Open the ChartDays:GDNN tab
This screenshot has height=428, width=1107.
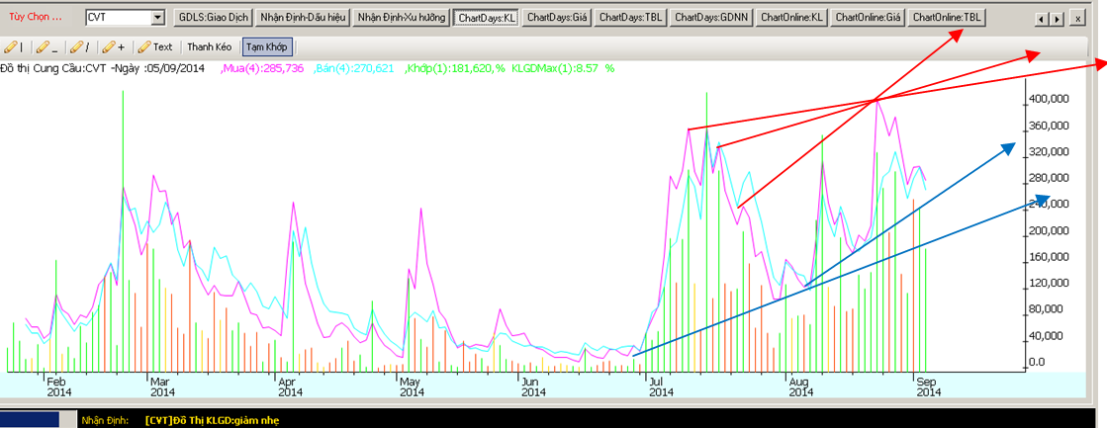pos(711,17)
